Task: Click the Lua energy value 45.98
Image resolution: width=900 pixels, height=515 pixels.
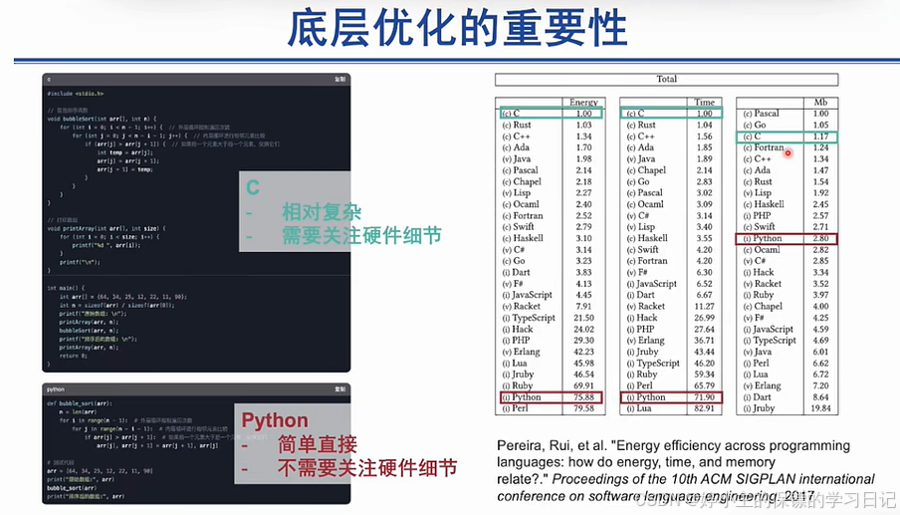Action: point(583,363)
